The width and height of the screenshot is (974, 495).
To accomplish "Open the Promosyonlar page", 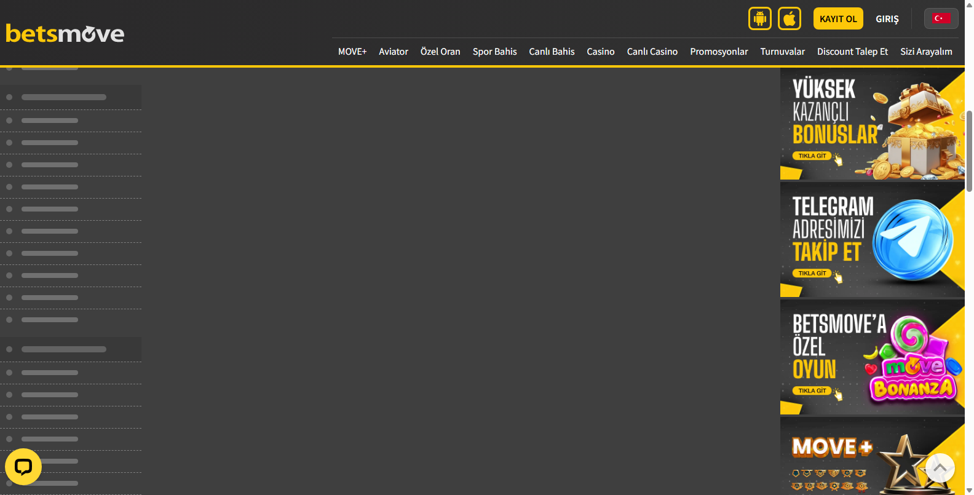I will pos(719,52).
